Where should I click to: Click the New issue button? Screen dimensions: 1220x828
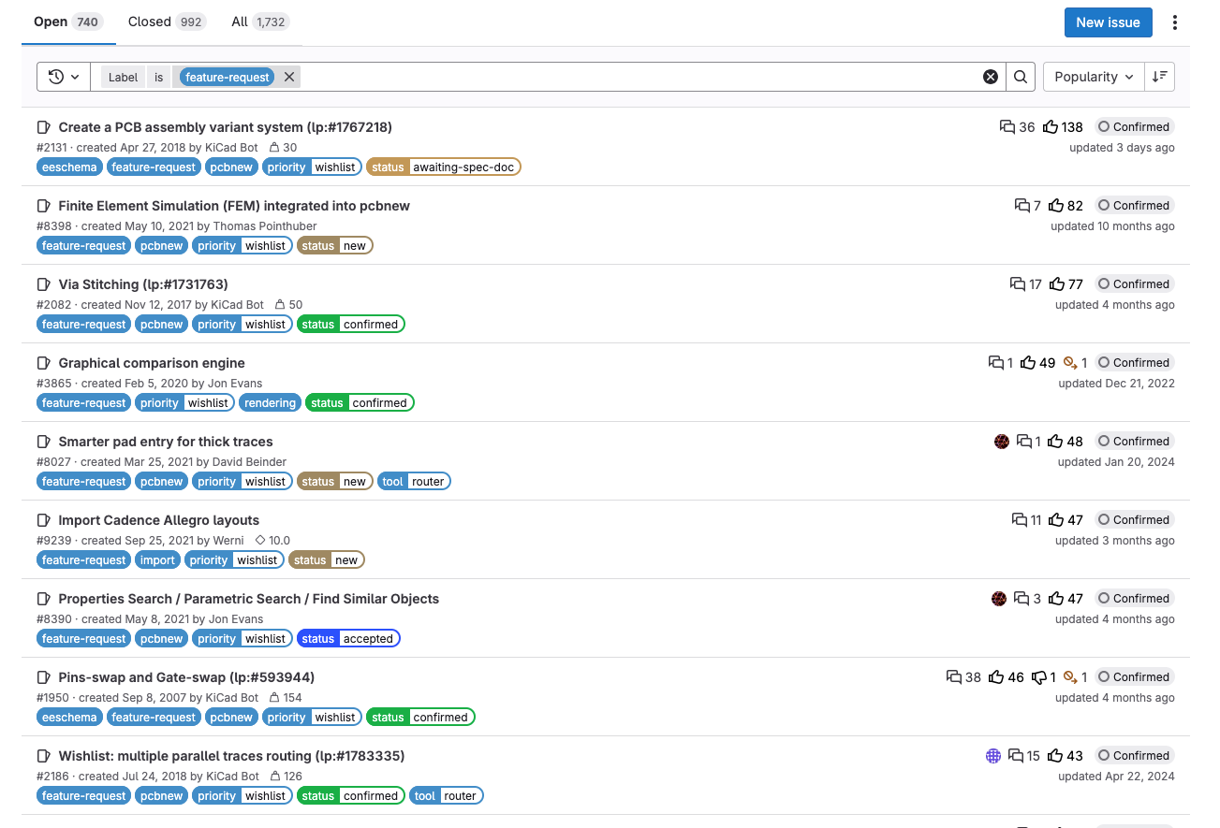[1108, 22]
